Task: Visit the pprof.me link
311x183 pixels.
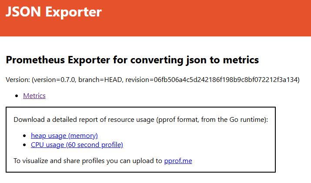Action: pos(178,161)
